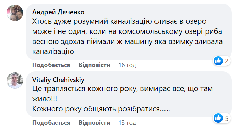Like Андрей Дяченко's comment via Подобається
Screen dimensions: 251x129
[x=51, y=65]
